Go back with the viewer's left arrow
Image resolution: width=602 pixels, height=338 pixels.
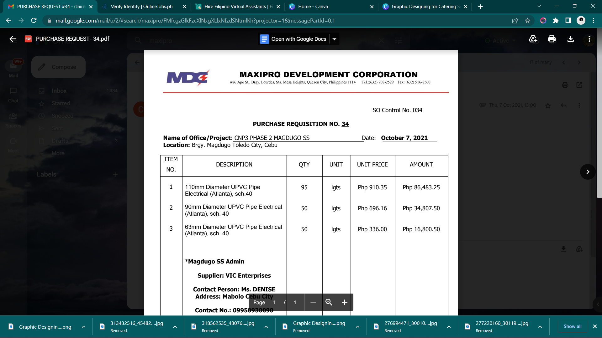coord(13,39)
